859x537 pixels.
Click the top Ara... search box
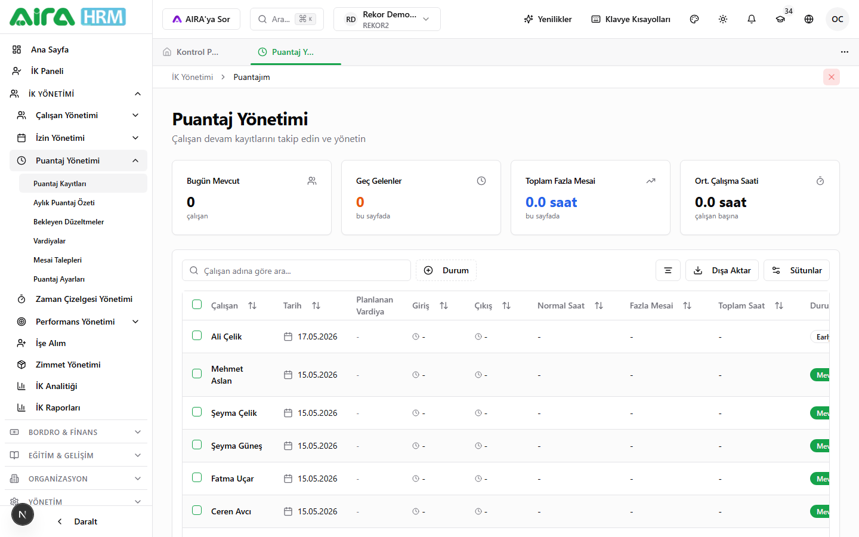[x=287, y=19]
